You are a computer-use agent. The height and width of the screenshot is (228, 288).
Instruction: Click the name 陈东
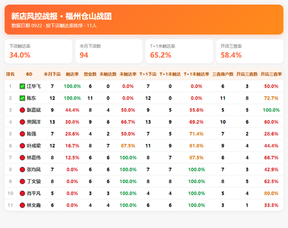click(32, 98)
